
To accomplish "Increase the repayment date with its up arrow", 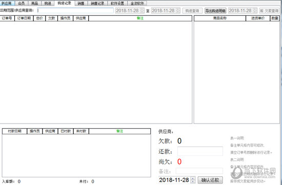I will 193,178.
